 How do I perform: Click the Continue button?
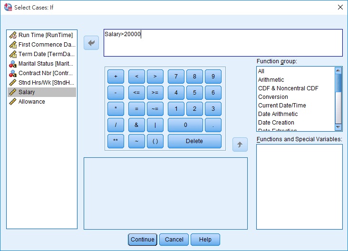[143, 240]
